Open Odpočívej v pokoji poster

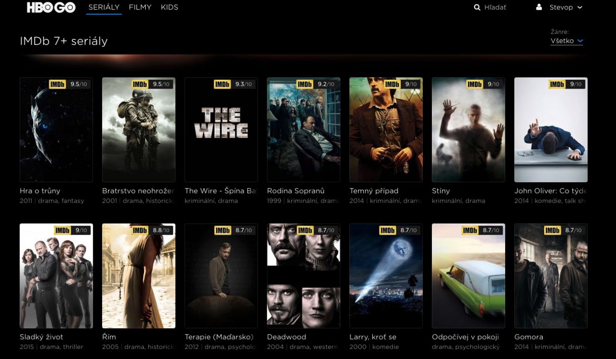click(x=468, y=276)
